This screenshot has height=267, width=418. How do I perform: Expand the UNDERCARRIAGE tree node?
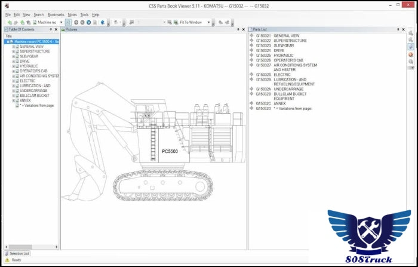pos(14,91)
